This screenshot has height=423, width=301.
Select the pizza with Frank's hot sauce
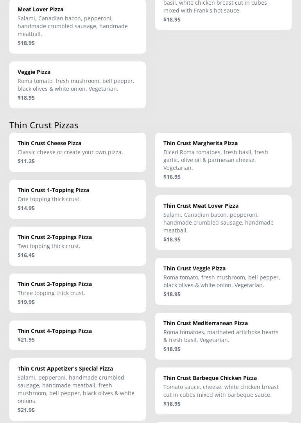223,11
